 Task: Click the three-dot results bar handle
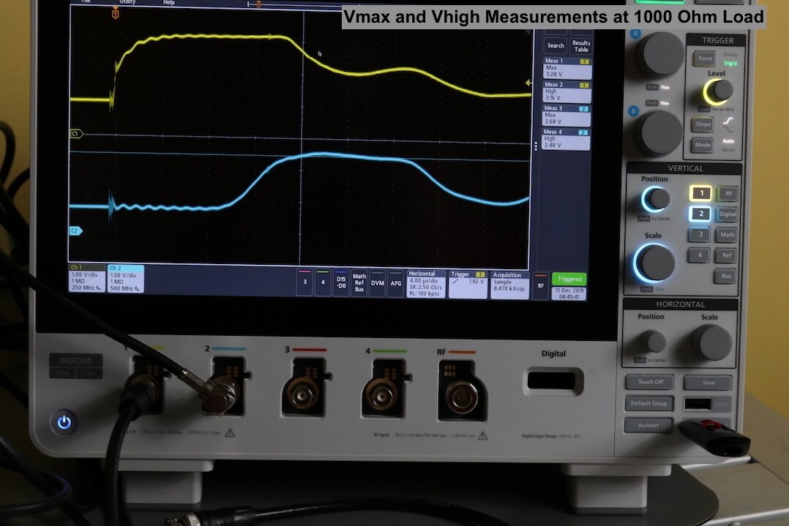pos(536,146)
